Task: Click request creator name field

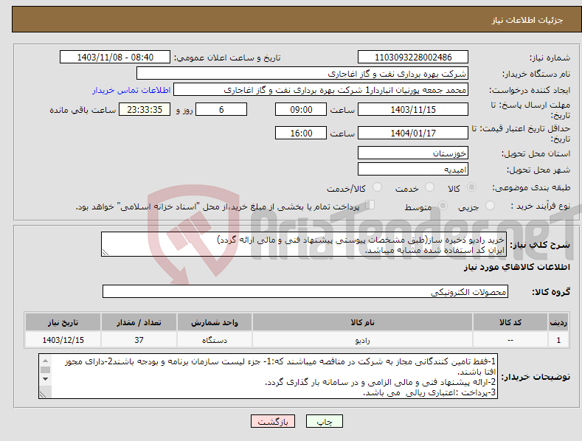Action: [x=321, y=90]
